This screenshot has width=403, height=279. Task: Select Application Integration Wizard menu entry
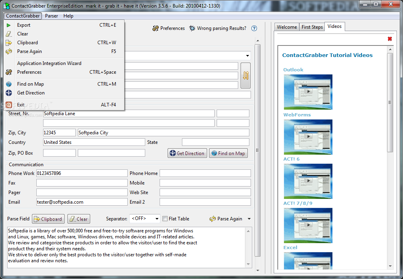pyautogui.click(x=64, y=63)
